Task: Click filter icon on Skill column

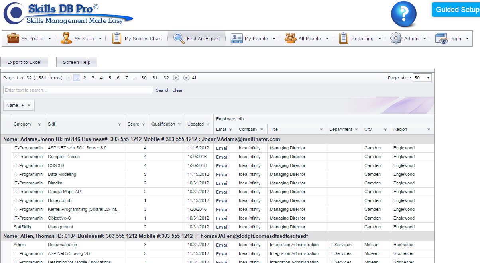Action: pyautogui.click(x=119, y=124)
